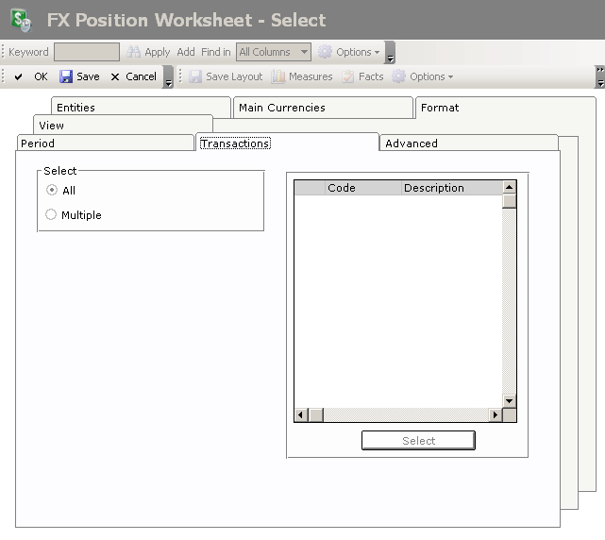This screenshot has height=540, width=605.
Task: Click the Save floppy disk icon
Action: pos(66,77)
